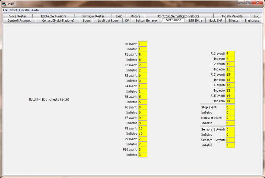Switch to the Voce Roster tab
265x178 pixels.
18,16
